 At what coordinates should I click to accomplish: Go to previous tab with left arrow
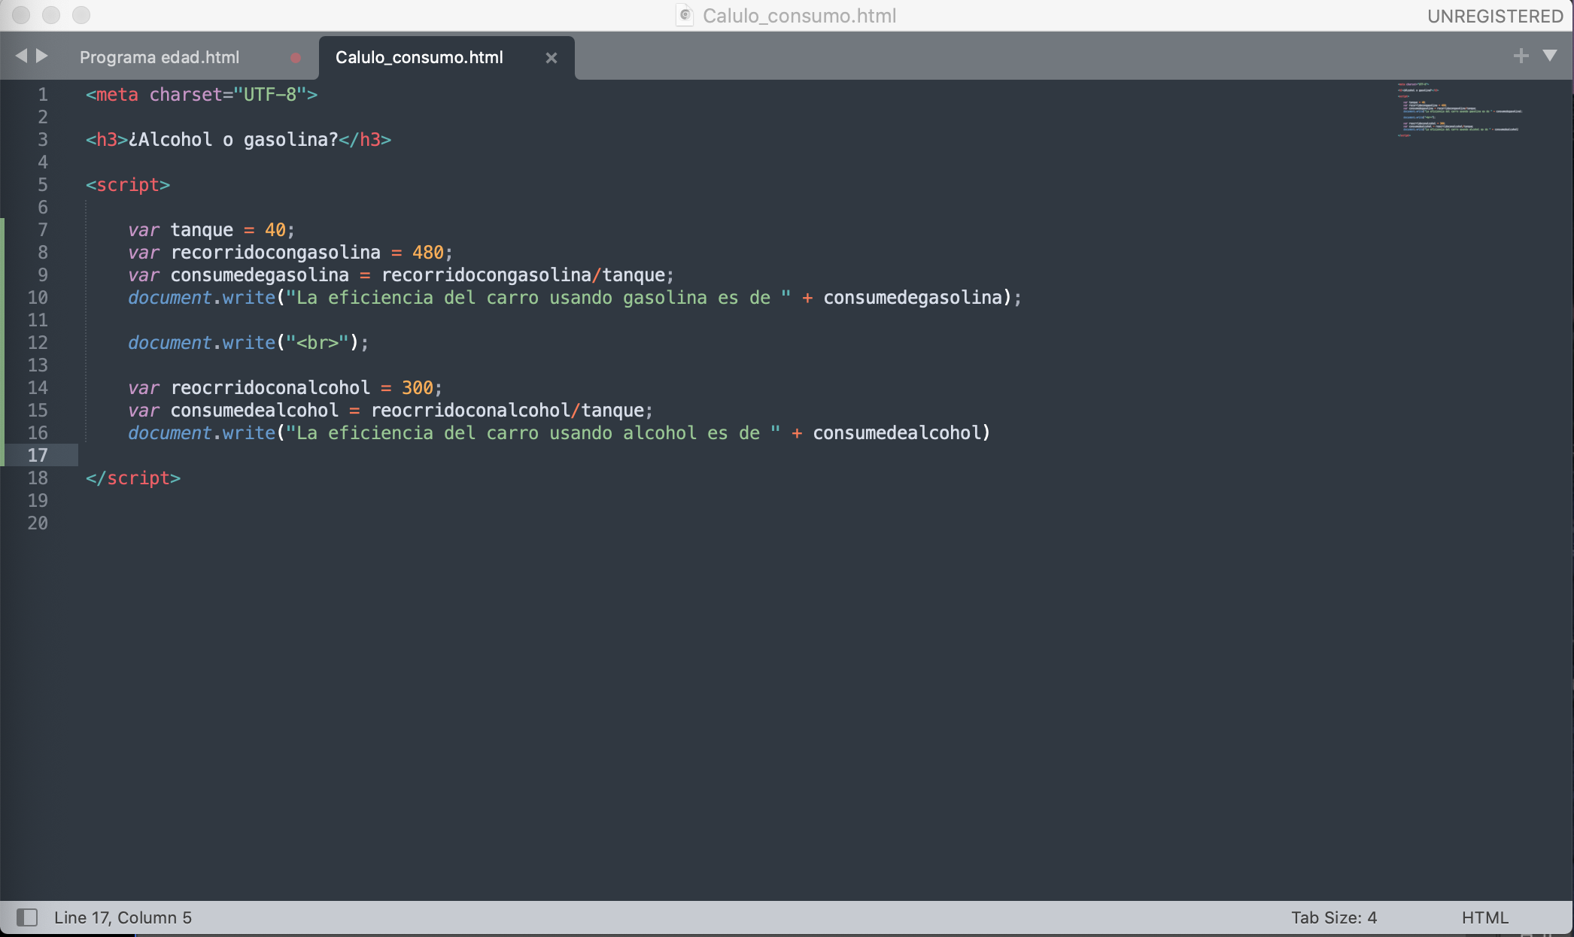21,56
